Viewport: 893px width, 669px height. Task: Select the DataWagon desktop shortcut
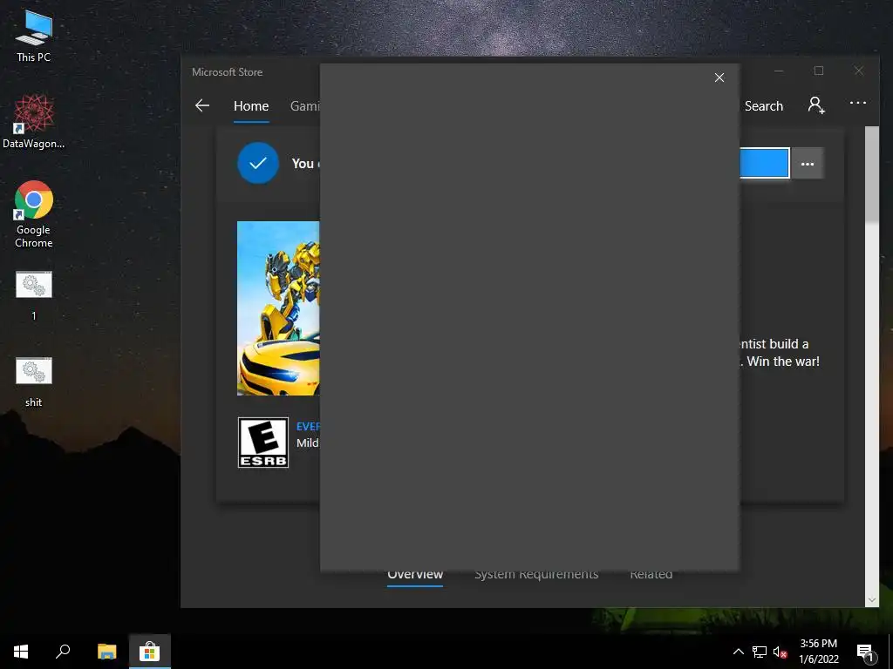pyautogui.click(x=34, y=122)
